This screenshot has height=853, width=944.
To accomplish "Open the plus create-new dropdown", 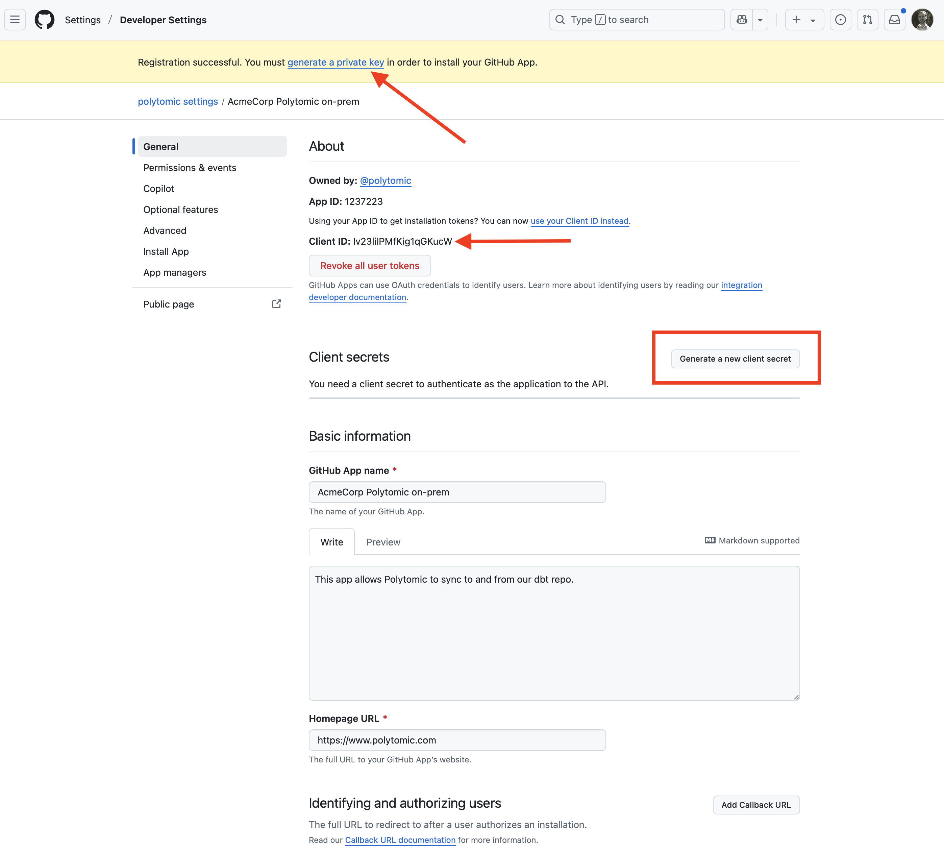I will (803, 20).
